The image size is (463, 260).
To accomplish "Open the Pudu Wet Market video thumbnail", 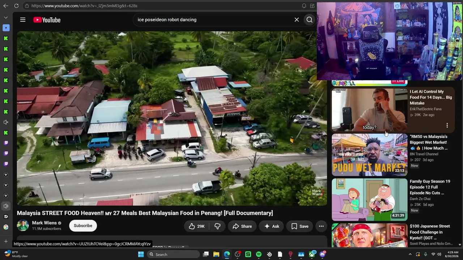I will (369, 155).
